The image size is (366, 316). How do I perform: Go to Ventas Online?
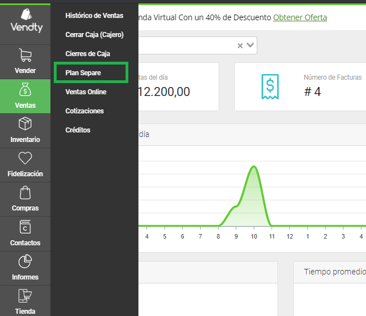tap(86, 92)
